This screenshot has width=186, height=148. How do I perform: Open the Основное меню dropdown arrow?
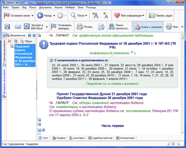click(x=32, y=15)
